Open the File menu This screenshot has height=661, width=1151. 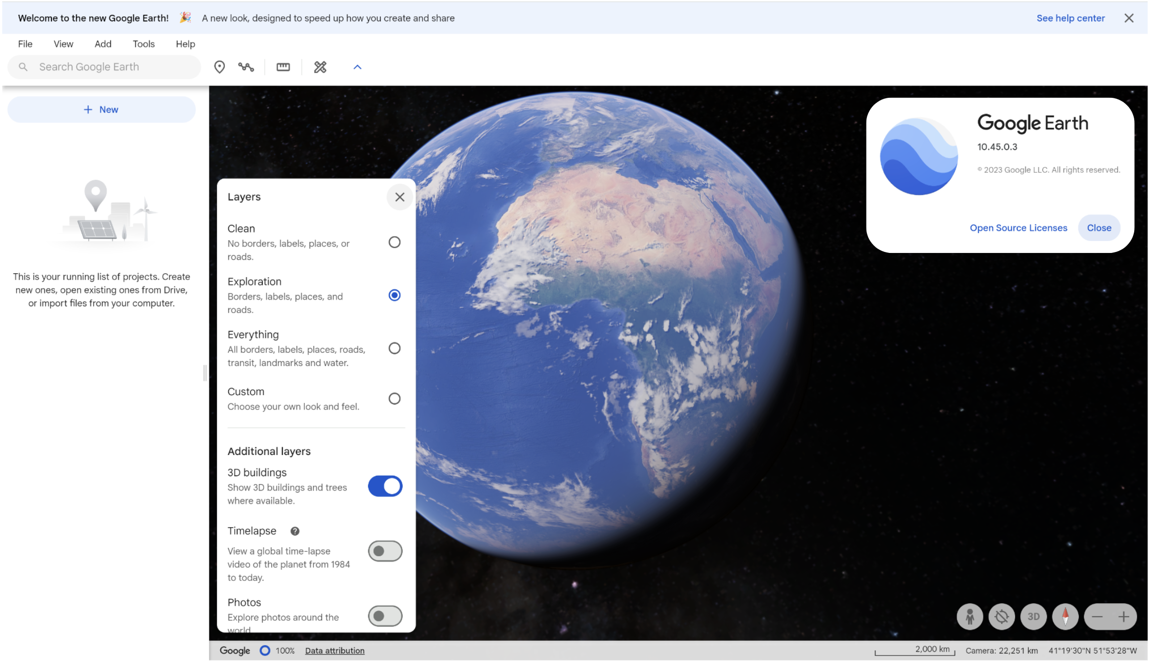pyautogui.click(x=25, y=44)
